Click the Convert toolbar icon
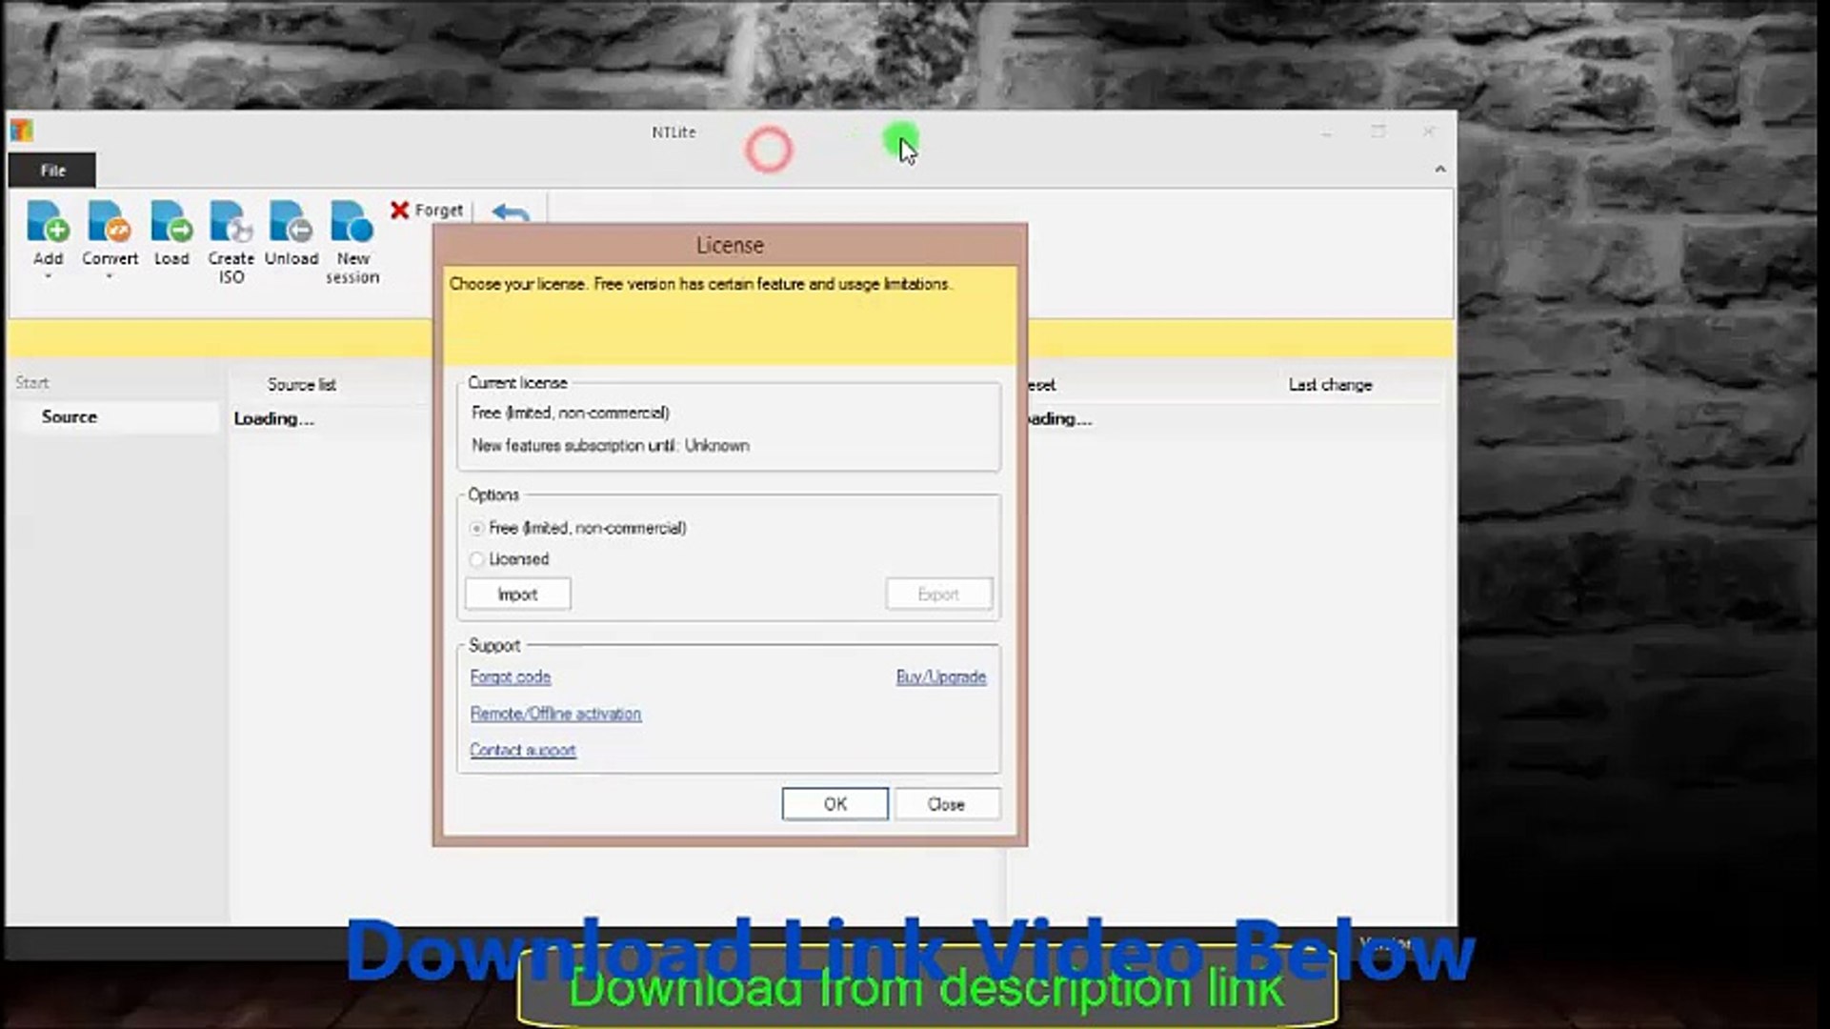Viewport: 1830px width, 1029px height. click(110, 222)
